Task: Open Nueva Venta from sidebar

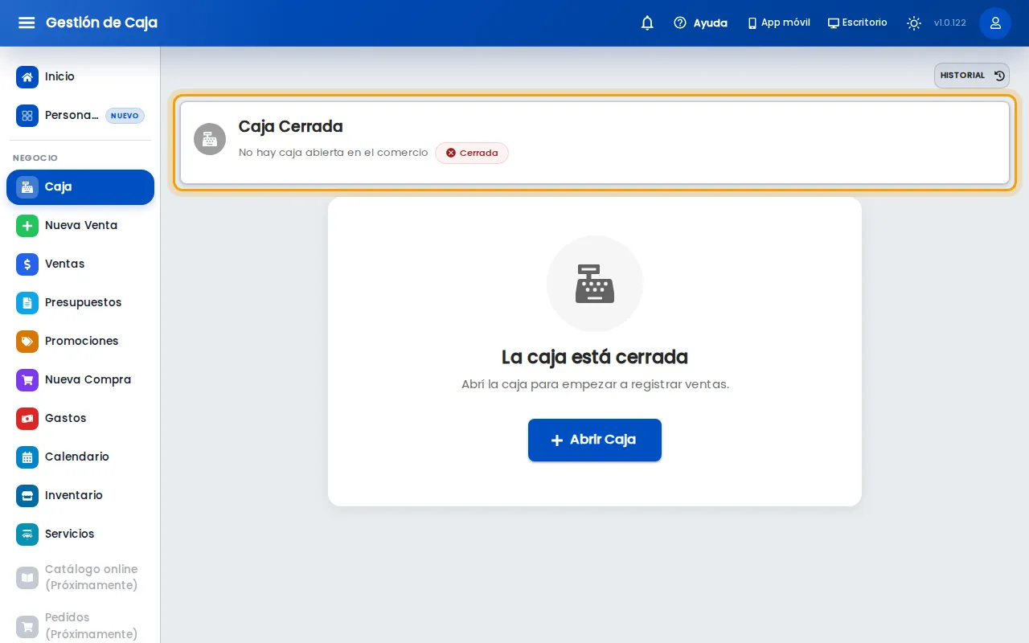Action: click(x=80, y=225)
